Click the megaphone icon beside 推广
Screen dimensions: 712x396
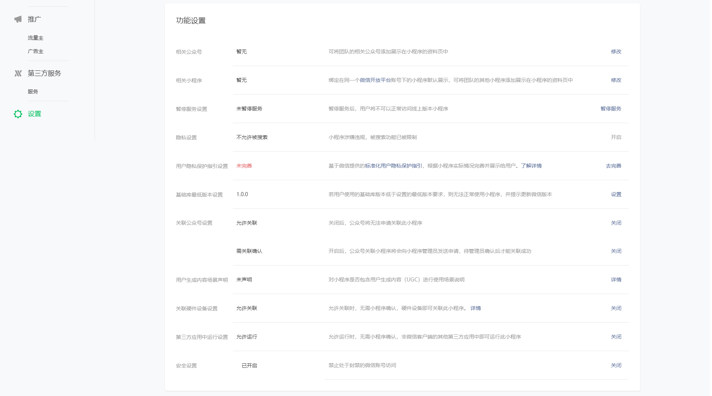click(x=18, y=19)
